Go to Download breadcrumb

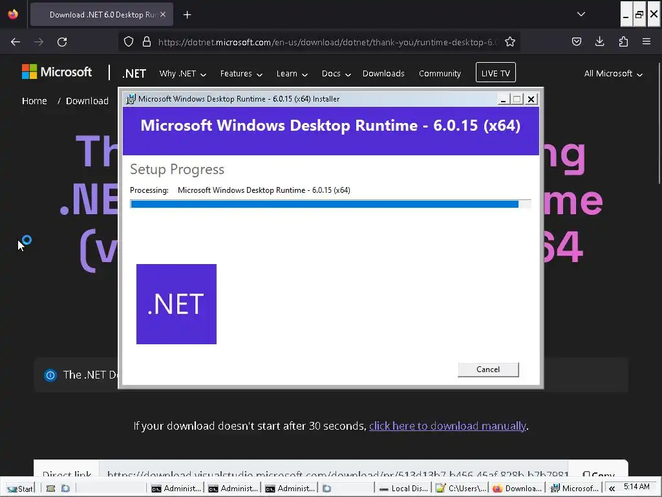pos(87,101)
